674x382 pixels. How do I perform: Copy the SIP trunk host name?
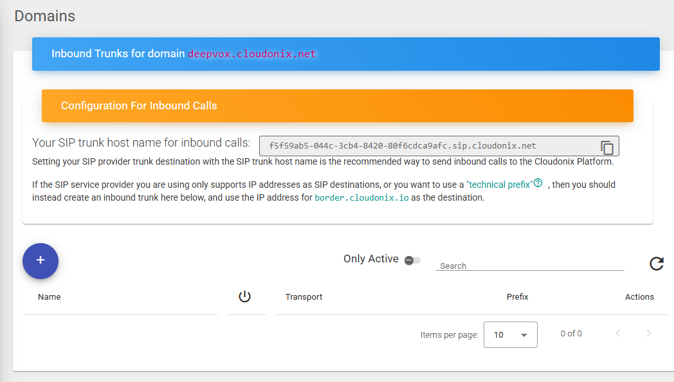pos(606,147)
